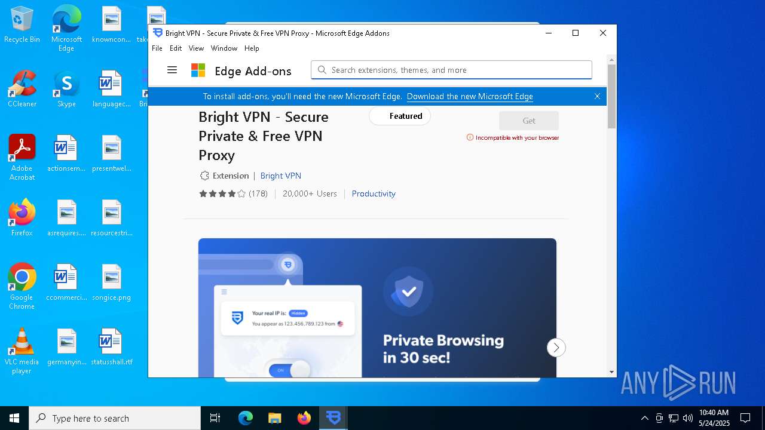Click Bright VPN taskbar button
The width and height of the screenshot is (765, 430).
[333, 418]
